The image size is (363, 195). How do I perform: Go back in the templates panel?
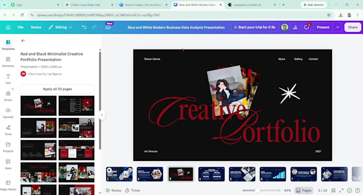23,40
